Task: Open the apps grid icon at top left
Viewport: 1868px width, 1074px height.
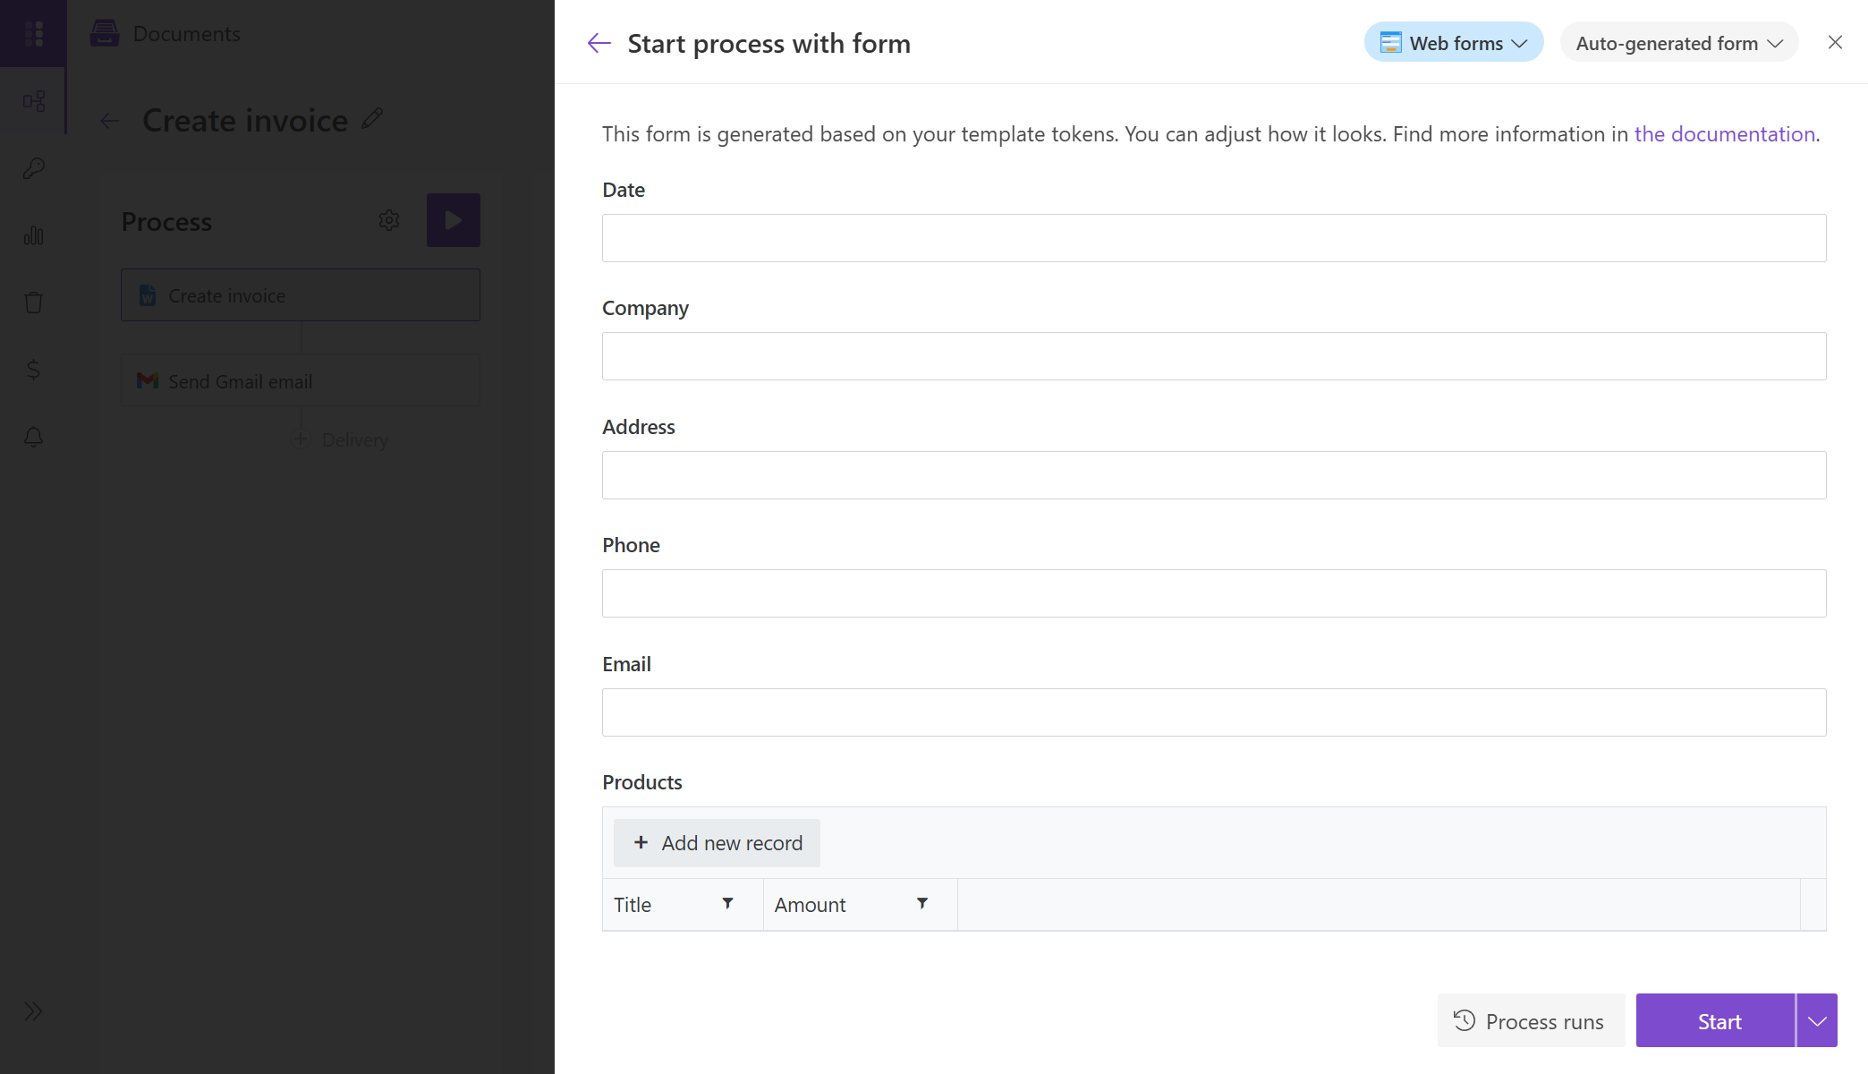Action: pyautogui.click(x=34, y=33)
